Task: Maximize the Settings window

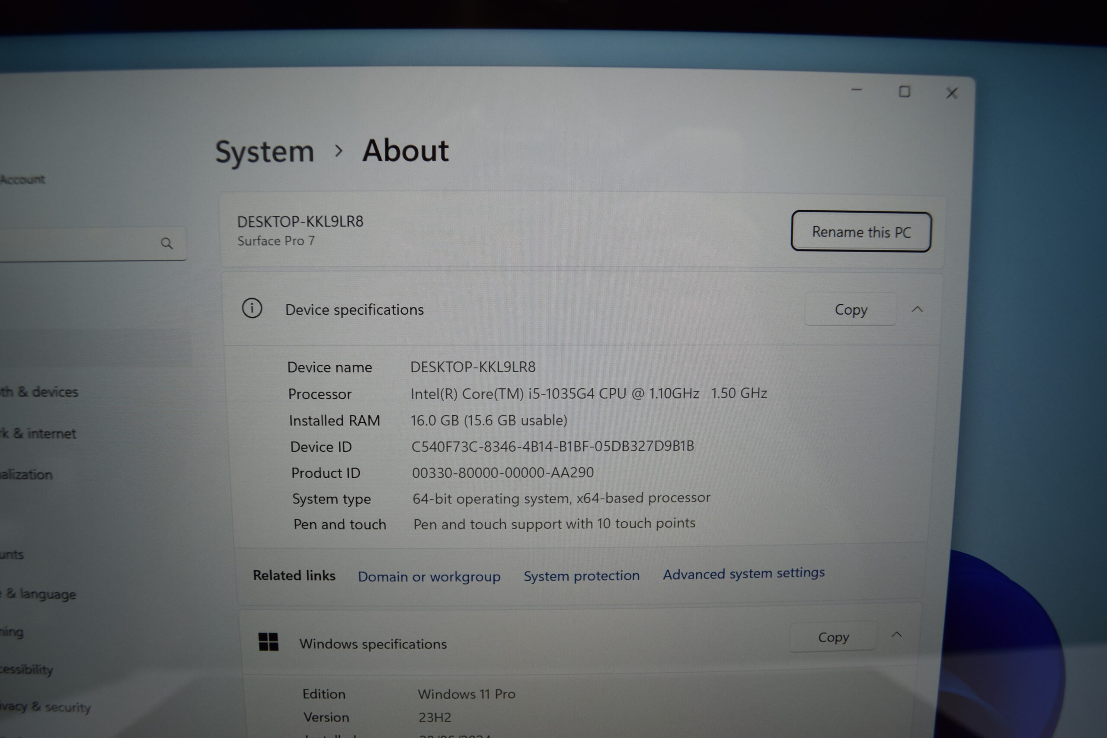Action: click(x=904, y=91)
